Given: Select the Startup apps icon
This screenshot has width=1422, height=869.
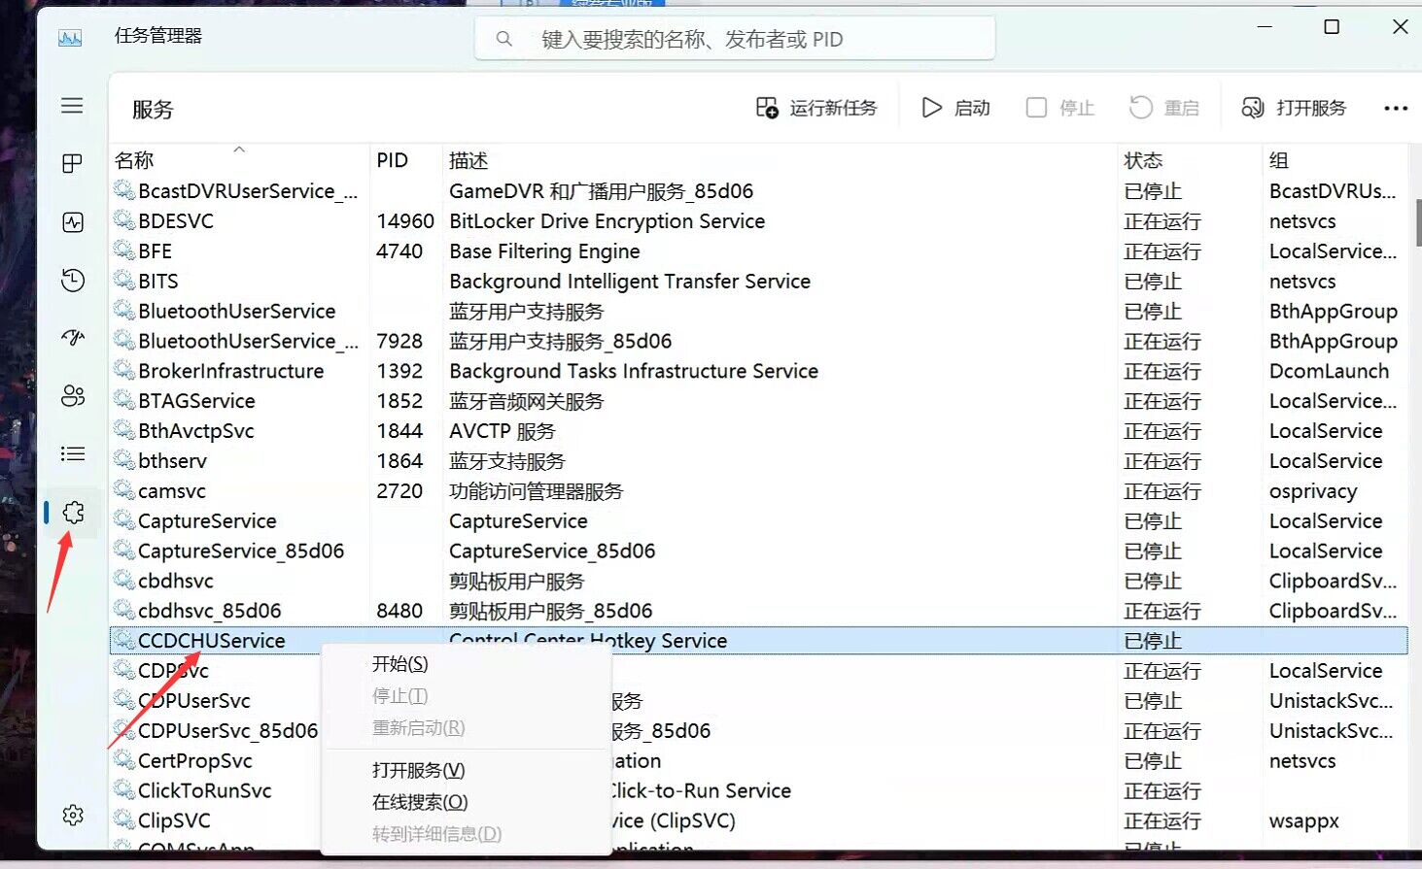Looking at the screenshot, I should click(x=71, y=338).
